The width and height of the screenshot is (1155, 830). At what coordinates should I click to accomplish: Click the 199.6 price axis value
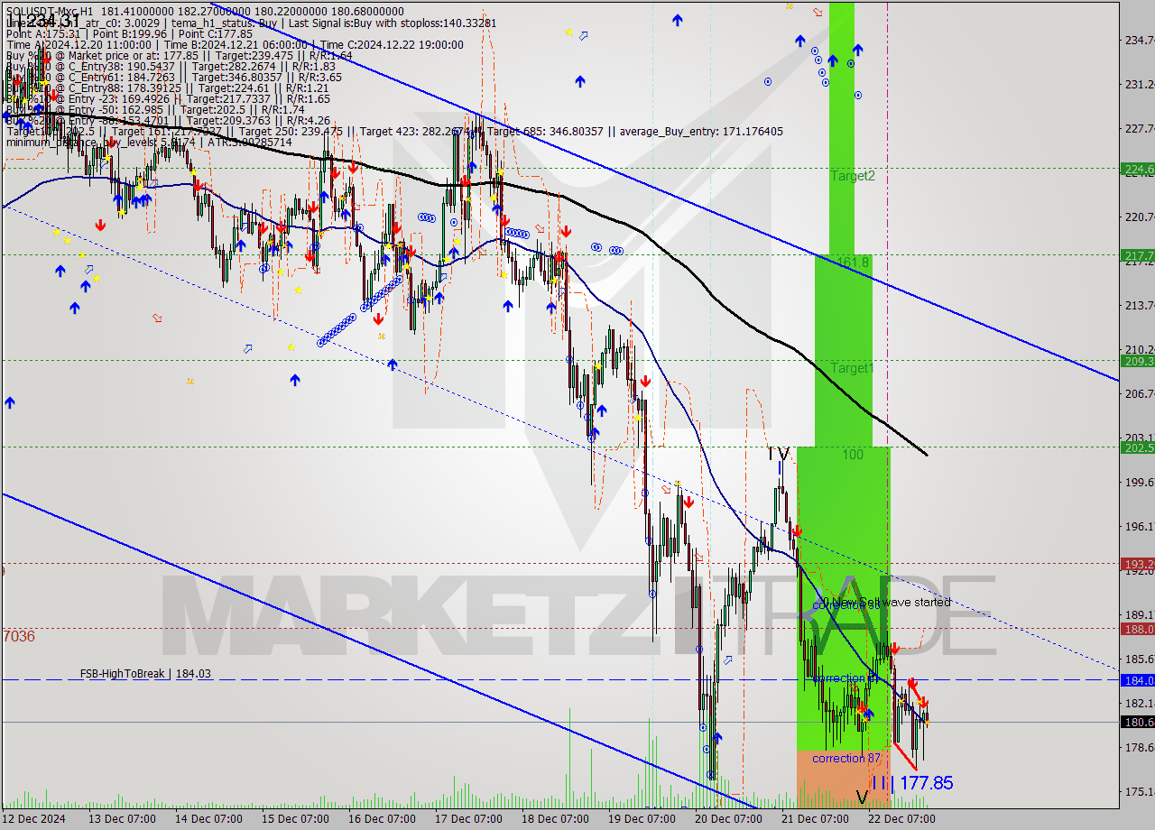1139,482
